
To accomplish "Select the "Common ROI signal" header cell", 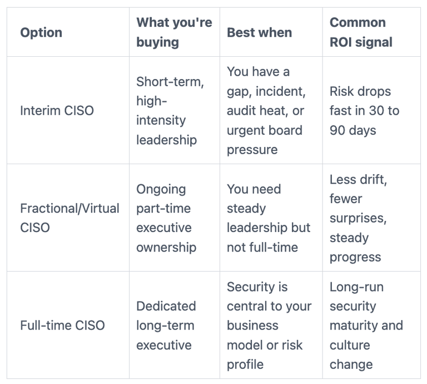I will (361, 32).
